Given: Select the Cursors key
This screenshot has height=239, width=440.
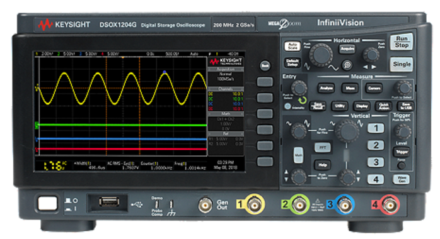Looking at the screenshot, I should 374,88.
